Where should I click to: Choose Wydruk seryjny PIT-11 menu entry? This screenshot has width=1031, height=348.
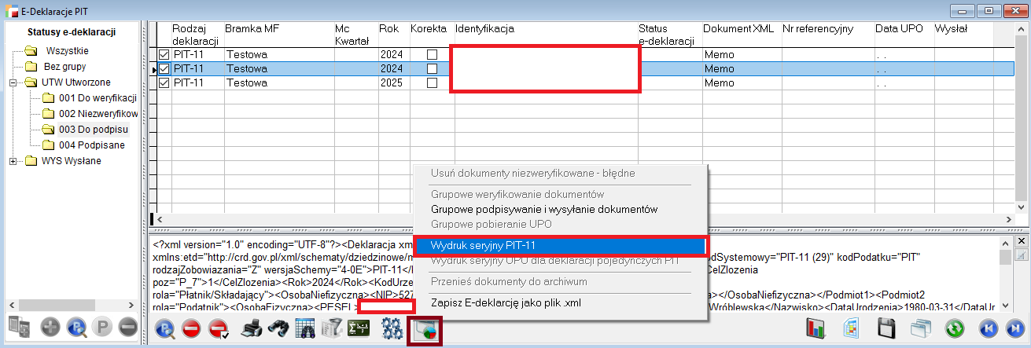(x=561, y=246)
